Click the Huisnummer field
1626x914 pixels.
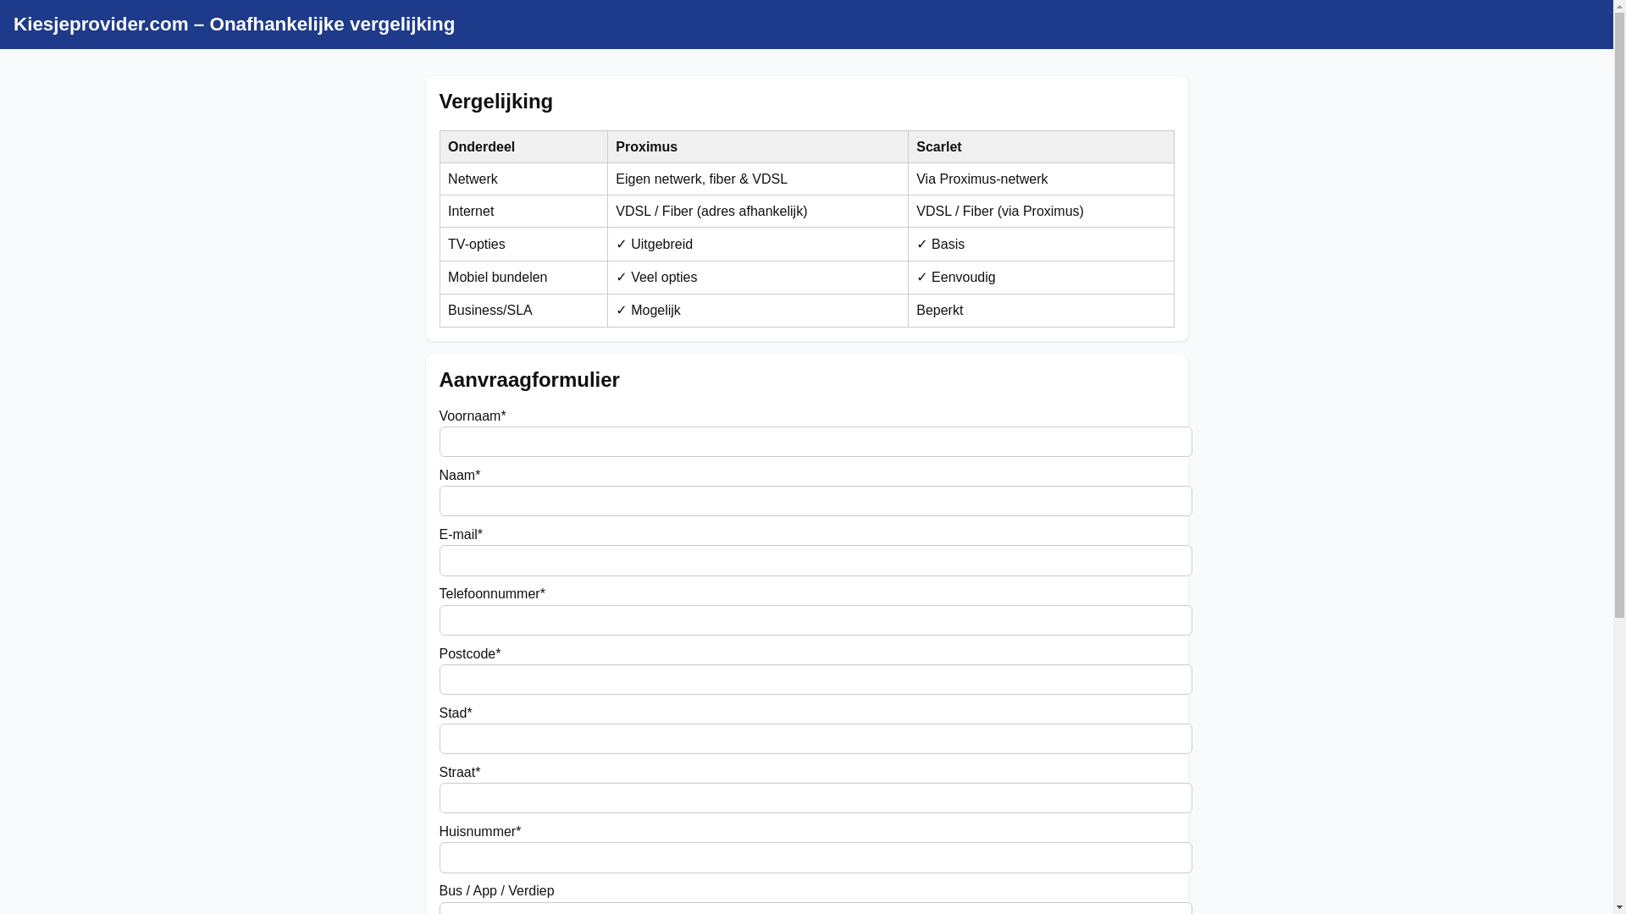point(815,857)
